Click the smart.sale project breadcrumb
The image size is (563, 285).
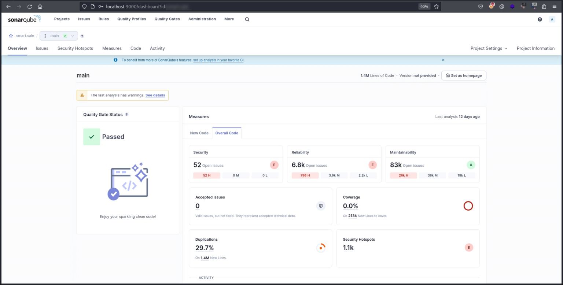[25, 36]
